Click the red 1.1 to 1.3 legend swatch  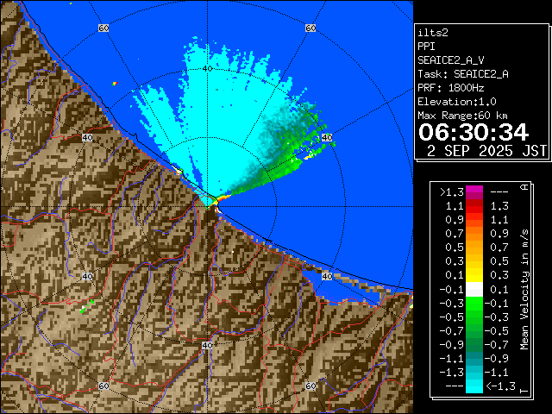474,206
